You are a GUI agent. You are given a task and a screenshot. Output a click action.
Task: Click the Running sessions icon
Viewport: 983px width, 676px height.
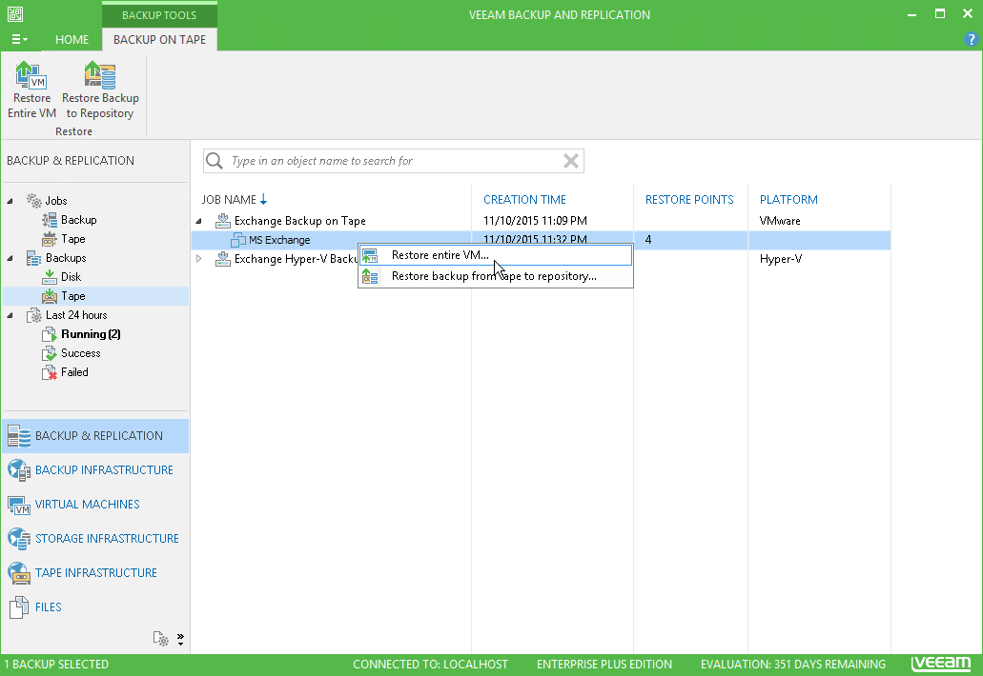pos(50,334)
